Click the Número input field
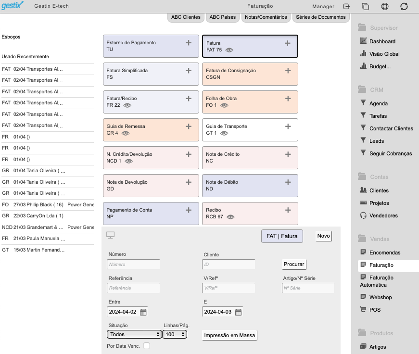The width and height of the screenshot is (419, 354). pos(133,265)
